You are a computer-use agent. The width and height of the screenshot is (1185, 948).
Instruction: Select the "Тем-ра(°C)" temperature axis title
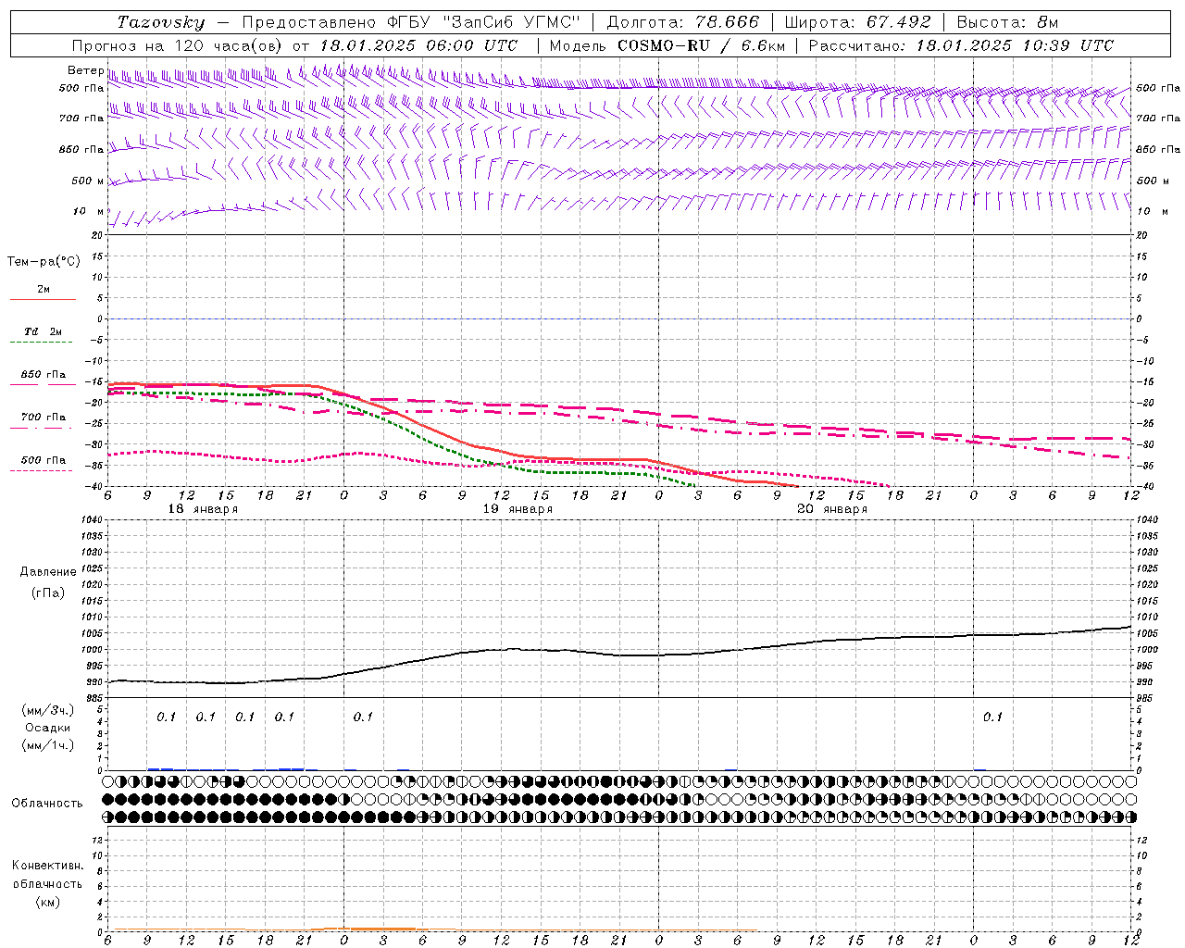point(44,262)
